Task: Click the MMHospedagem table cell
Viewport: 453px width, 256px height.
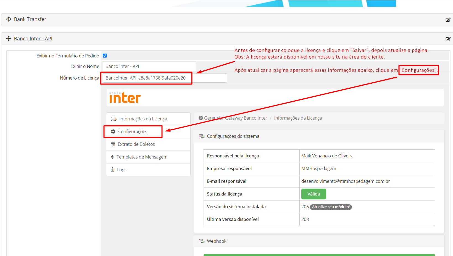Action: tap(367, 168)
